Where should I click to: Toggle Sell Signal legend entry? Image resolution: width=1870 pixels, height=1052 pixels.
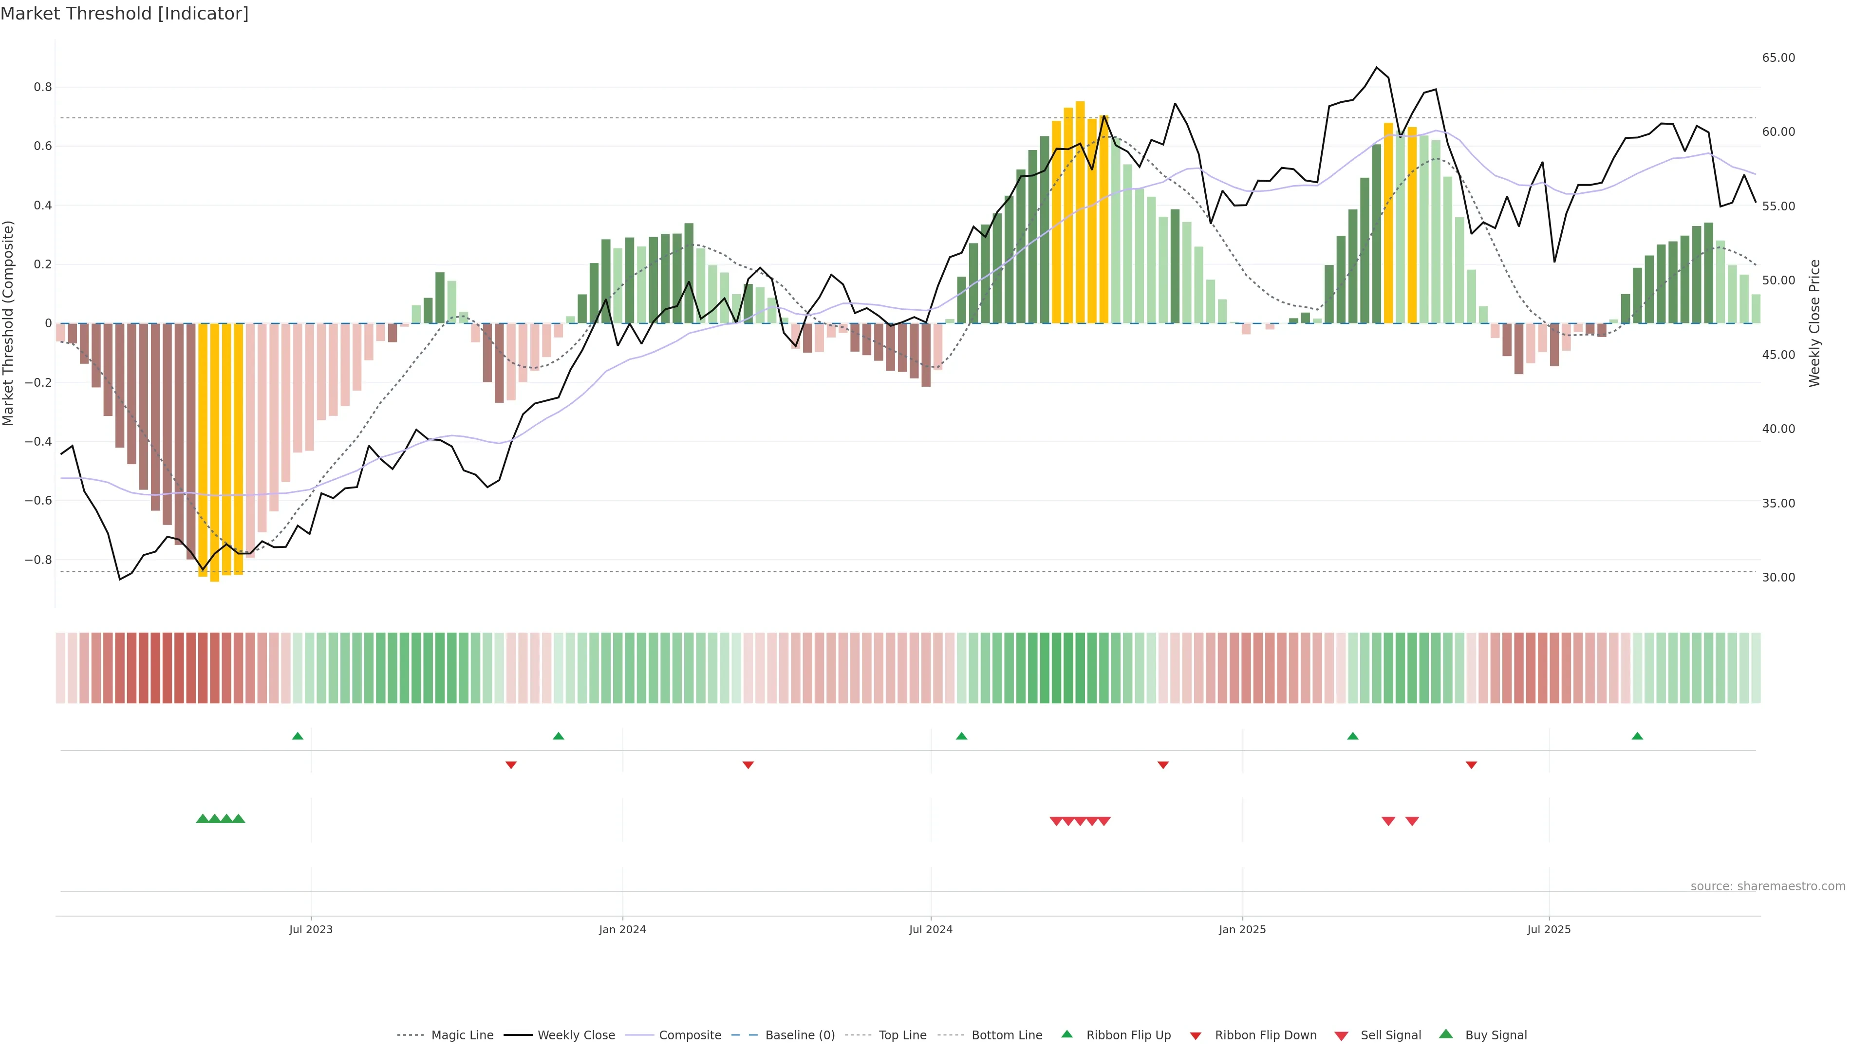(x=1390, y=1035)
